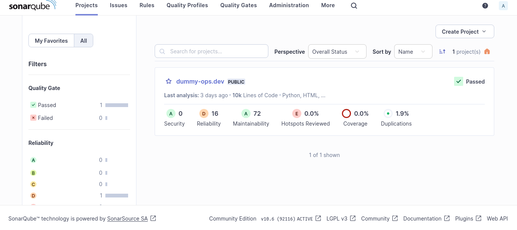Viewport: 517px width, 230px height.
Task: Filter by Failed quality gate
Action: pos(79,118)
